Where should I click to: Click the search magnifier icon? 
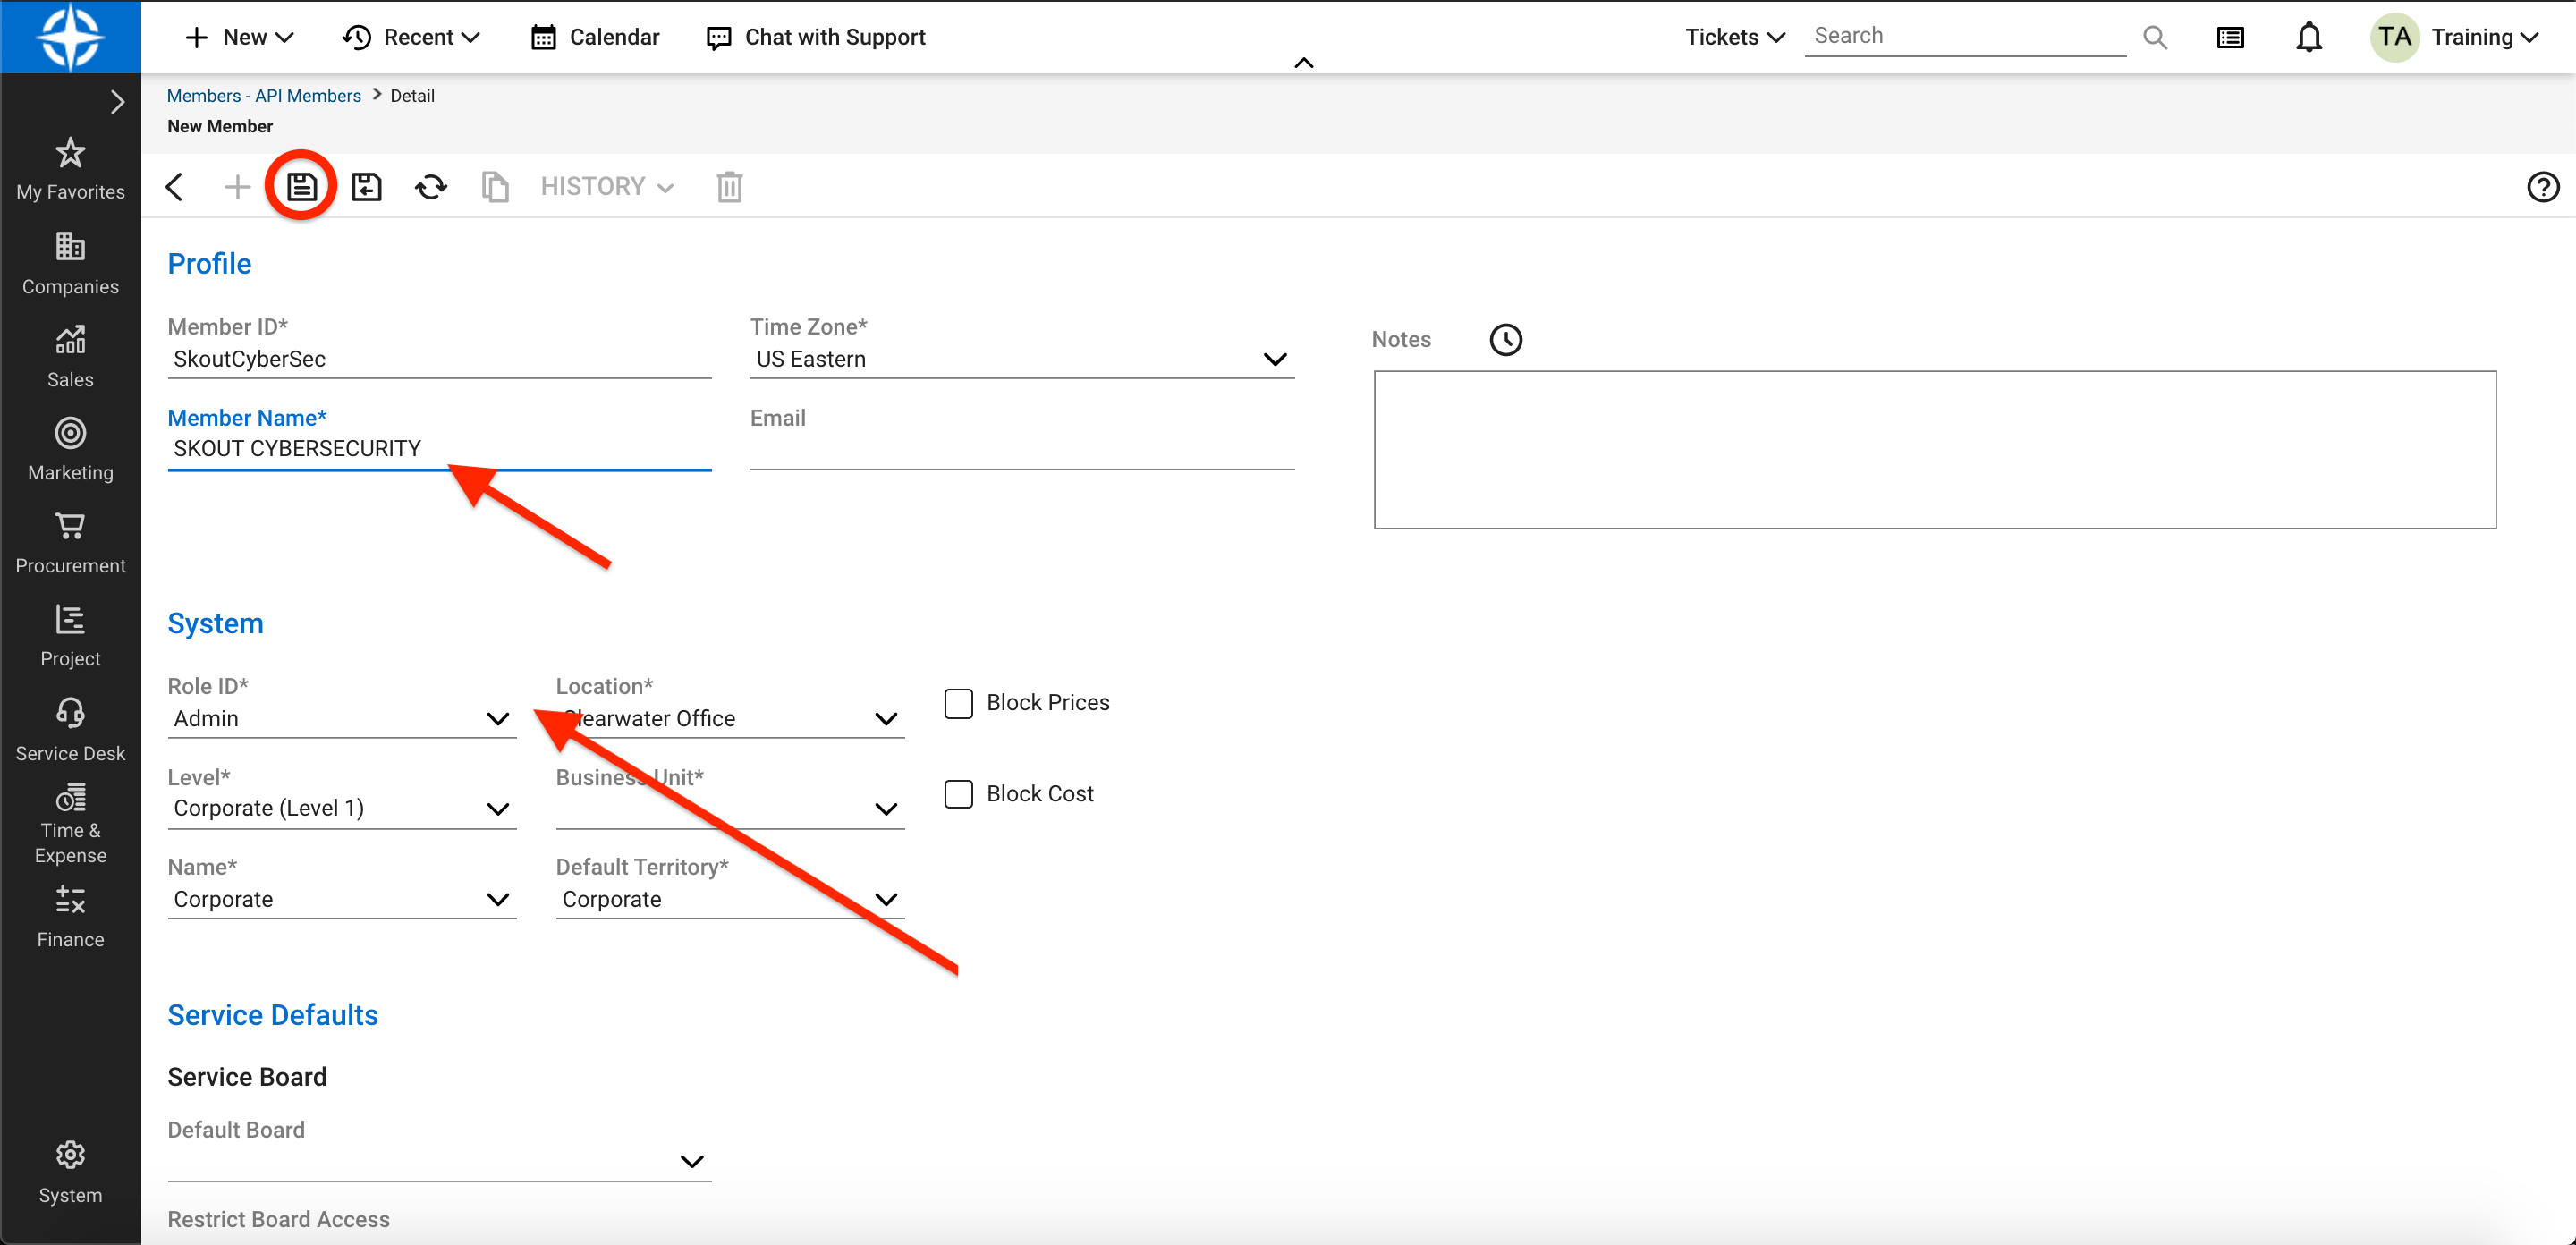(x=2155, y=37)
